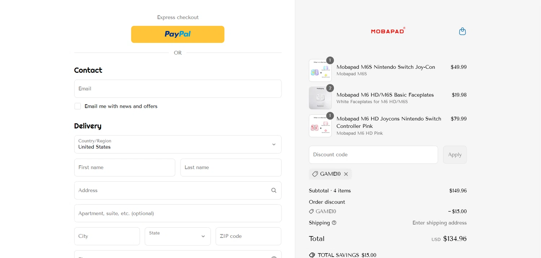Image resolution: width=541 pixels, height=258 pixels.
Task: Click the total $134.96 amount
Action: [x=455, y=239]
